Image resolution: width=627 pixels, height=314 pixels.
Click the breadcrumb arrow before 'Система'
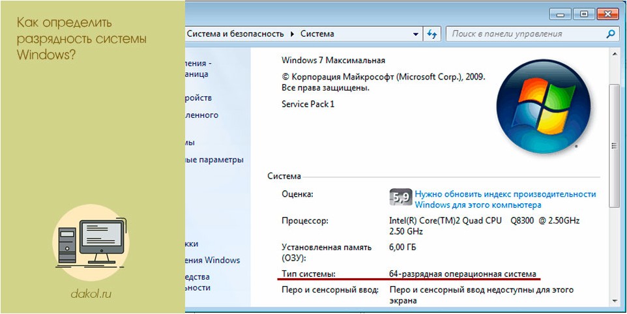coord(292,34)
